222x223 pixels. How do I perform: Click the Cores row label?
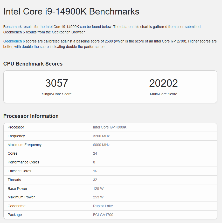click(12, 153)
